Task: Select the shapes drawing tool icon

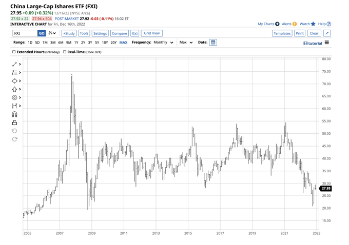Action: click(x=14, y=81)
